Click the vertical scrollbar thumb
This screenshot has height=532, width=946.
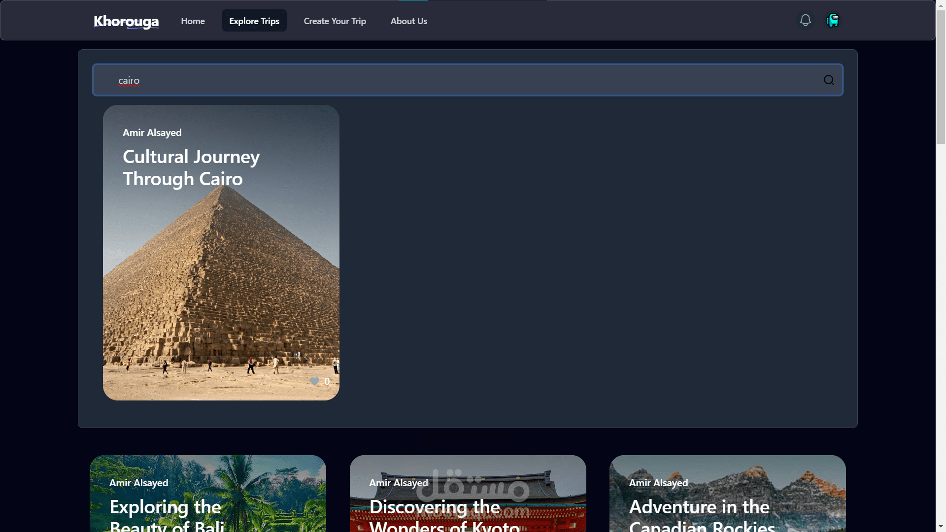[x=941, y=76]
